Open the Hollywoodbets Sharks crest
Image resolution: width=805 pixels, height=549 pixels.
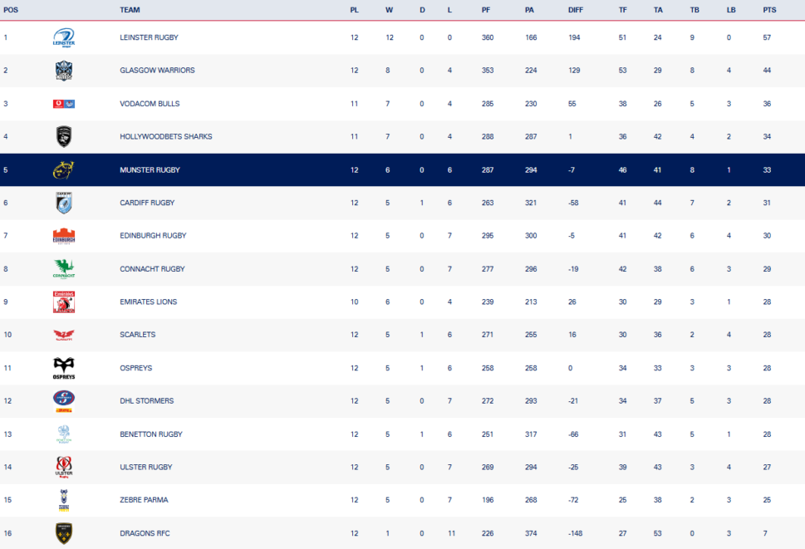(x=64, y=136)
